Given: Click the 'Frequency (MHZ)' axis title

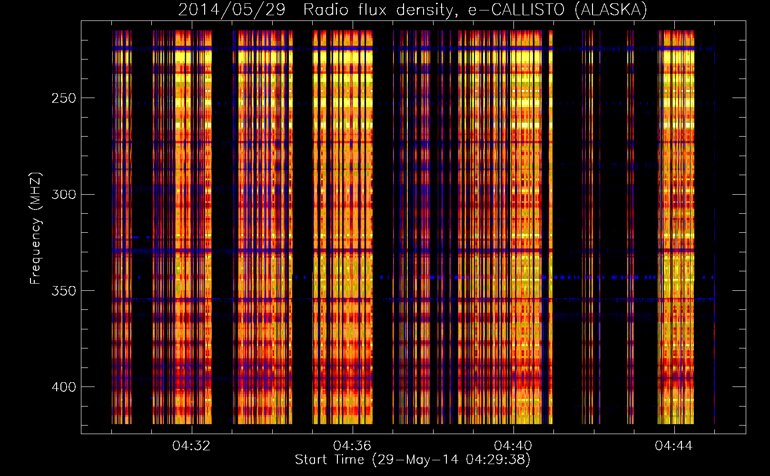Looking at the screenshot, I should [36, 228].
